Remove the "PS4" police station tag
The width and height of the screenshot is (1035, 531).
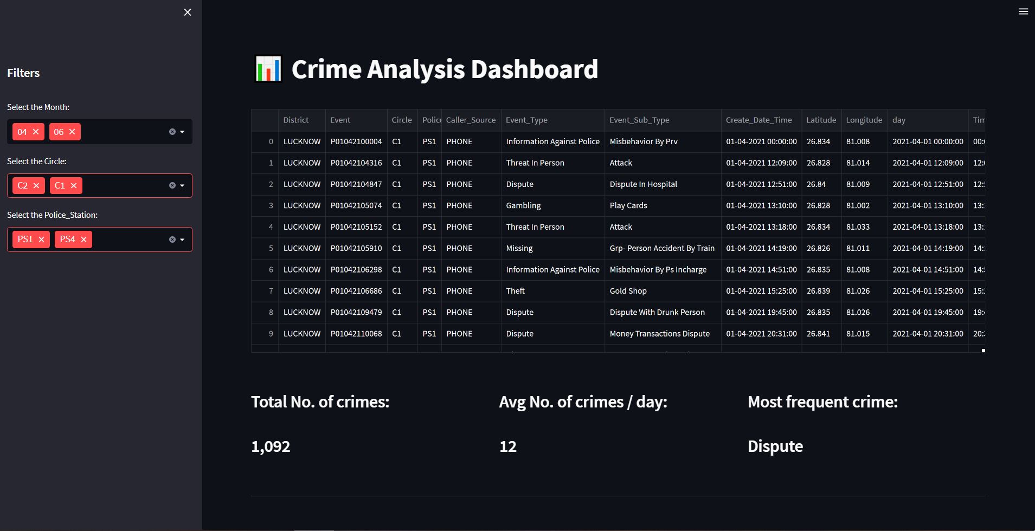click(x=83, y=238)
